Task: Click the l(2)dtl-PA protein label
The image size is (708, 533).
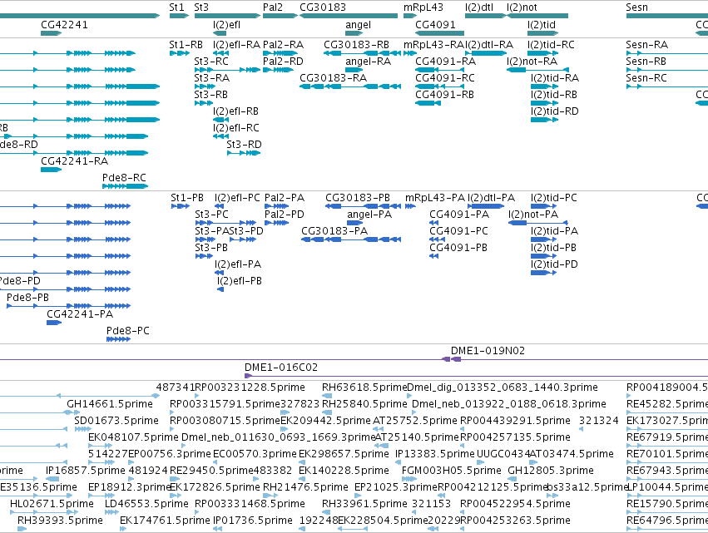Action: (x=491, y=198)
